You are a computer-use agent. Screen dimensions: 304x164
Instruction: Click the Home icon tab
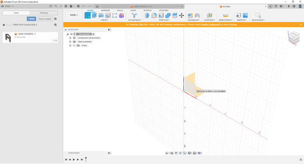pyautogui.click(x=97, y=6)
